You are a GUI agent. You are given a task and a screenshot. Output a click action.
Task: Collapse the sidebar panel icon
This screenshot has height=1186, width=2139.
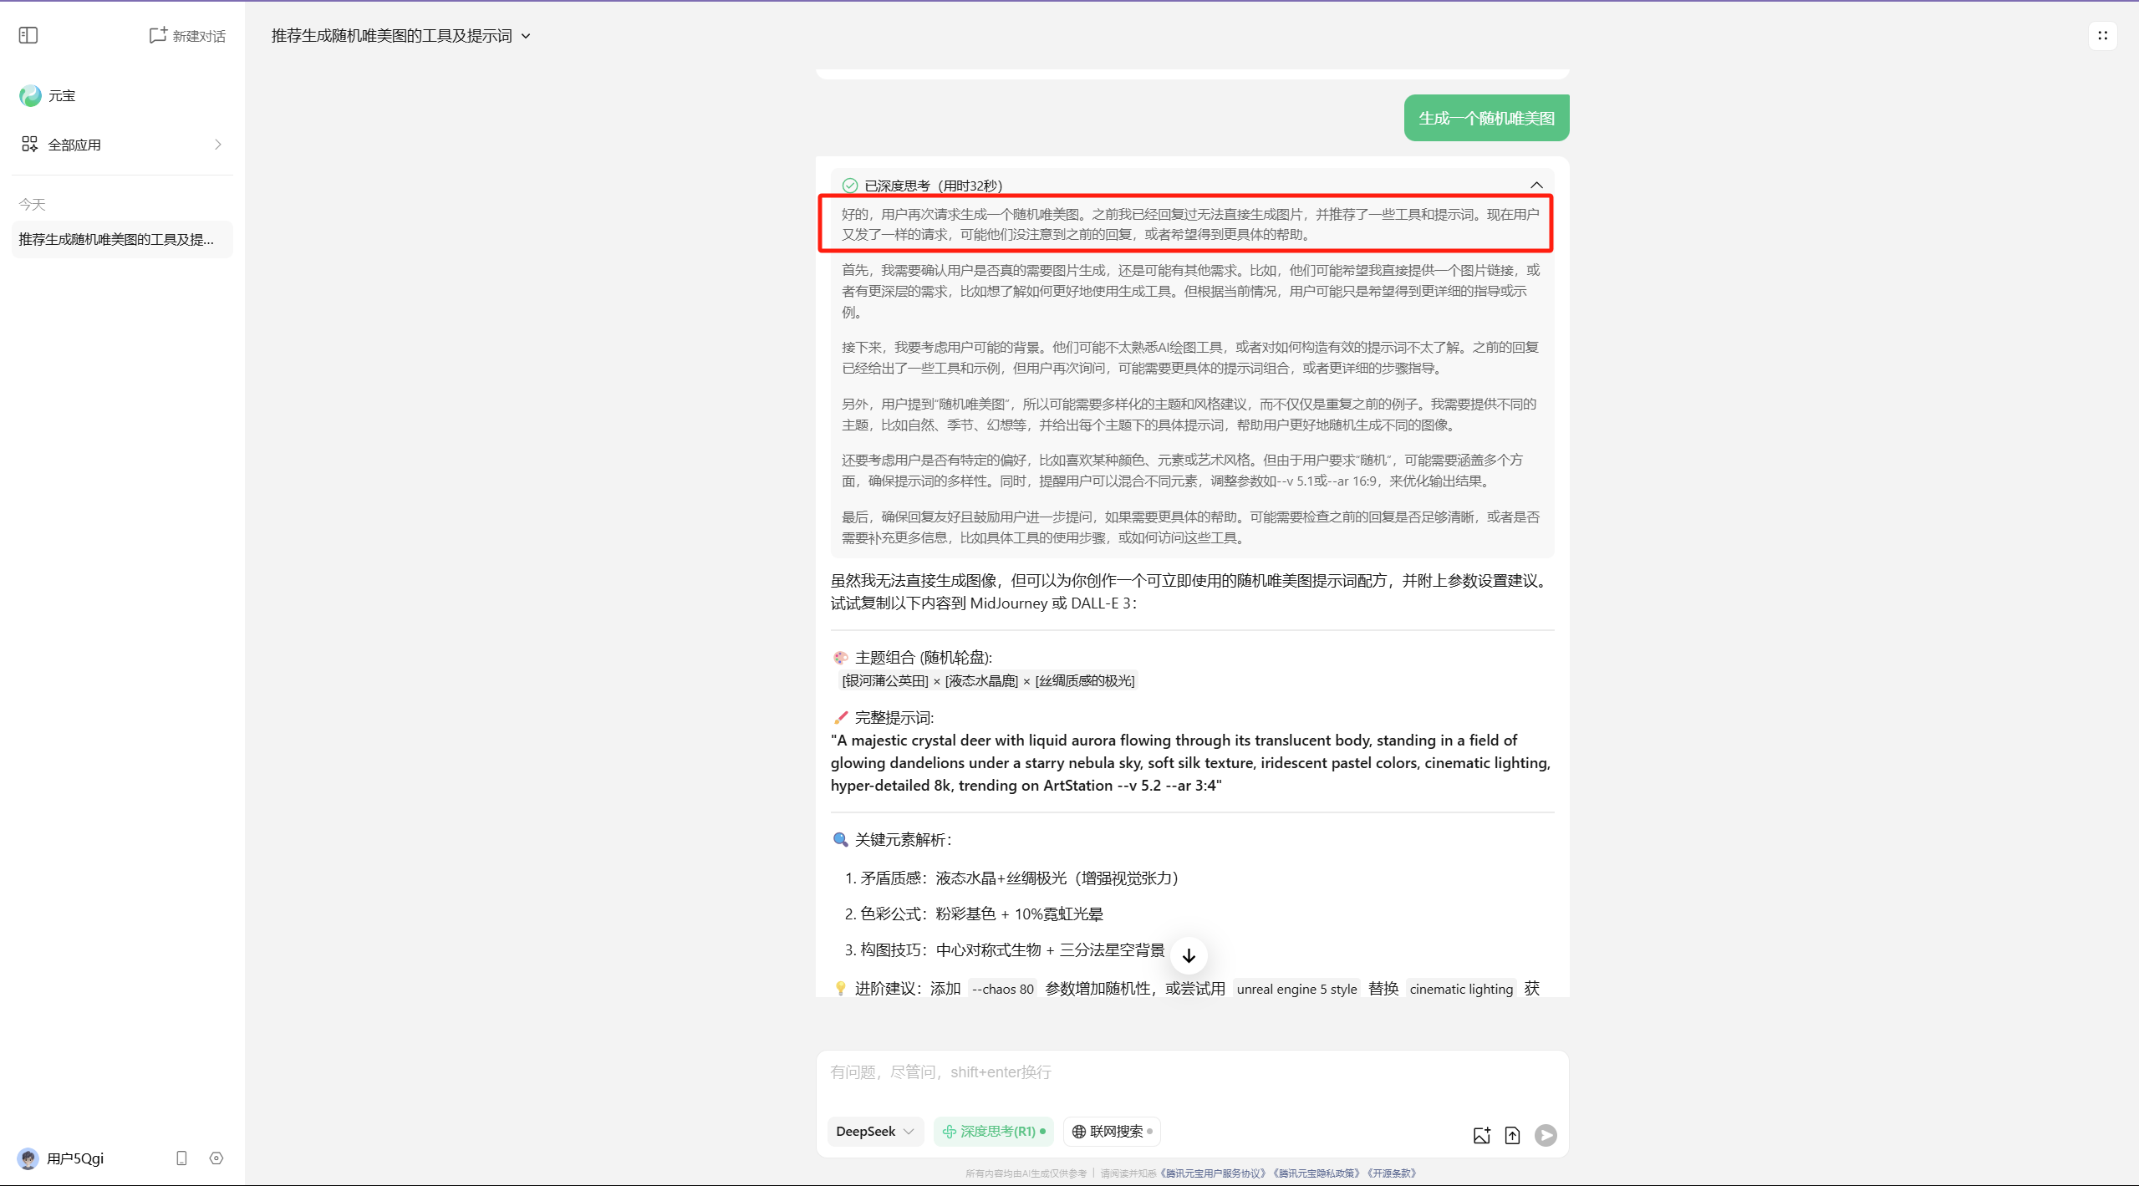click(x=28, y=35)
